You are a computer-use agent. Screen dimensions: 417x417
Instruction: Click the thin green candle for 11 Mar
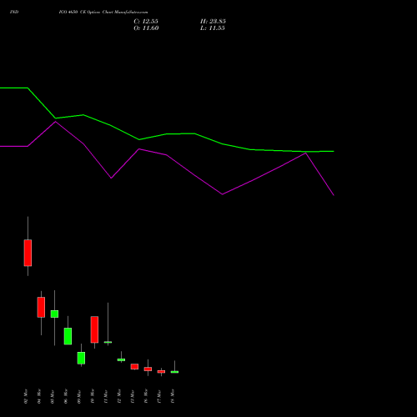(x=108, y=342)
